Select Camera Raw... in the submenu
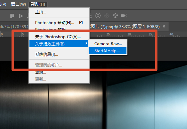 [108, 44]
